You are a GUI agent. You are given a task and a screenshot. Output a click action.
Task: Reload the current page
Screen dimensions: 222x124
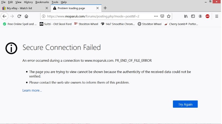click(x=19, y=16)
